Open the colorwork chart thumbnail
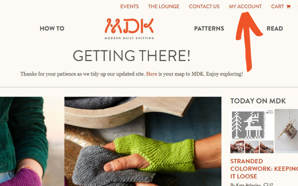Screen dimensions: 298x186 coord(252,131)
